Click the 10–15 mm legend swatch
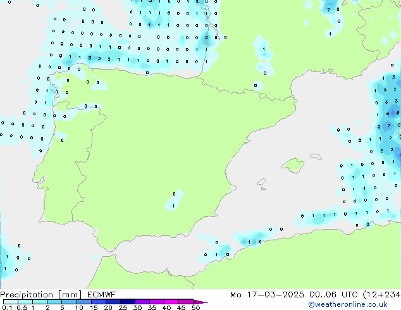This screenshot has width=401, height=310. (83, 302)
